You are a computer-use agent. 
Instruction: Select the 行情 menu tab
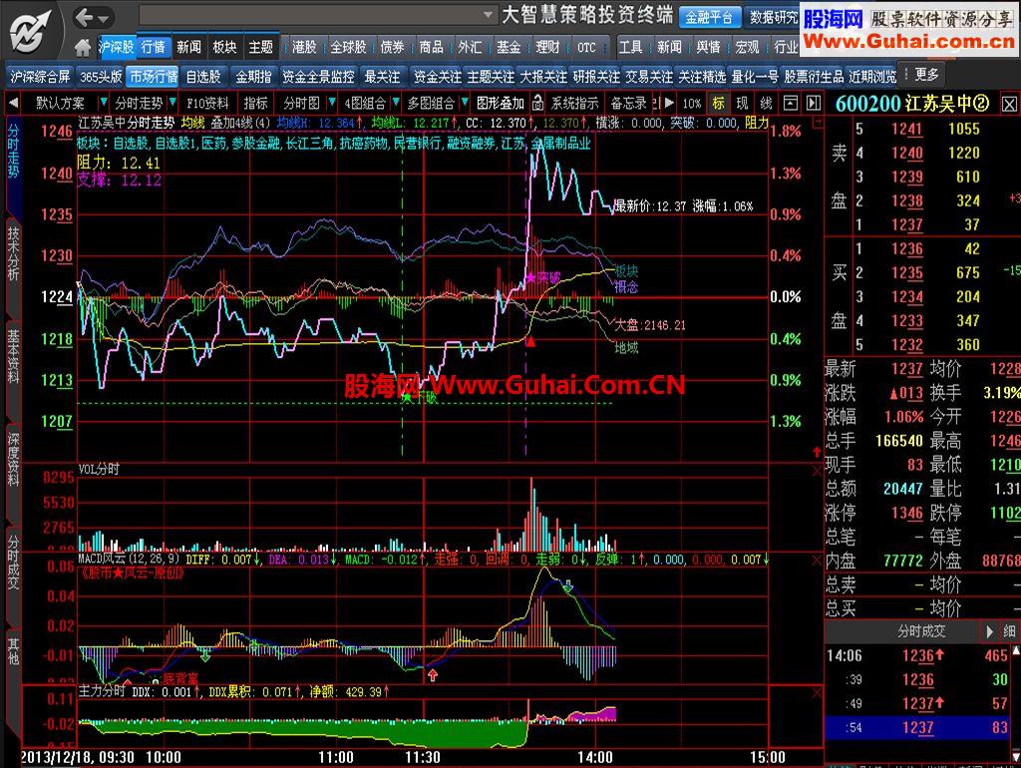pos(154,47)
